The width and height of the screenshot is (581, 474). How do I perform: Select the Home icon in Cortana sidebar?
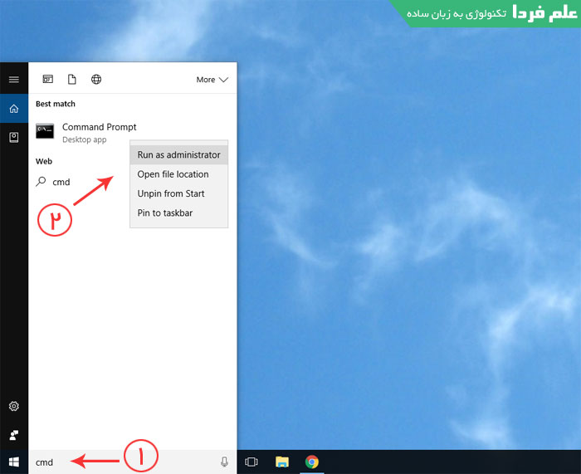point(13,109)
